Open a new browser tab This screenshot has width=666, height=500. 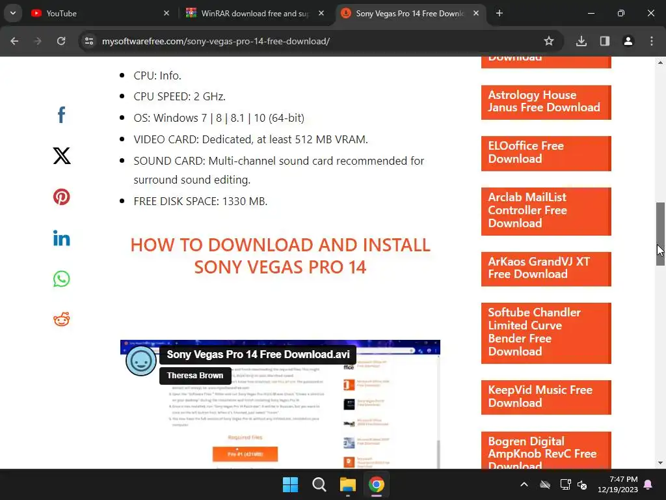coord(499,13)
